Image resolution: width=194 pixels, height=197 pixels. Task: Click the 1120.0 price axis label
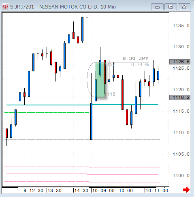coord(181,90)
